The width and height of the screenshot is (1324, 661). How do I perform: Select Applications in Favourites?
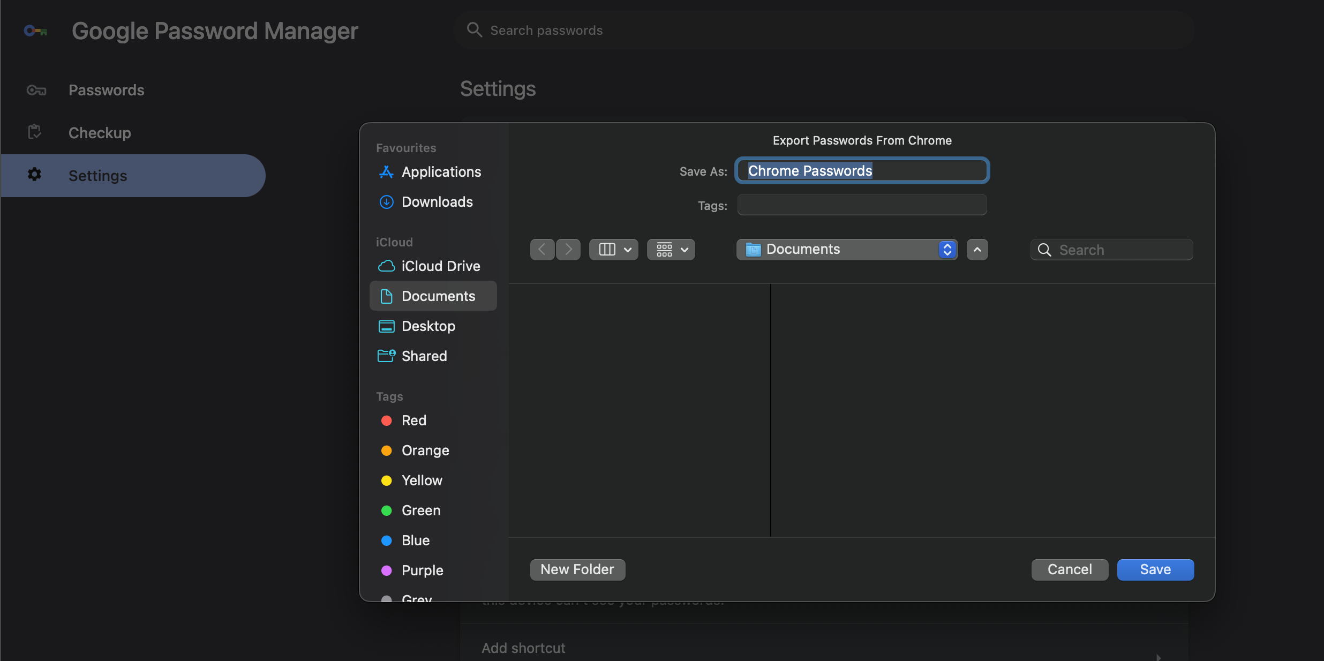coord(433,172)
